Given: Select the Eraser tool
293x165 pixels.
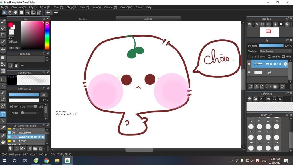Looking at the screenshot, I should [x=3, y=28].
